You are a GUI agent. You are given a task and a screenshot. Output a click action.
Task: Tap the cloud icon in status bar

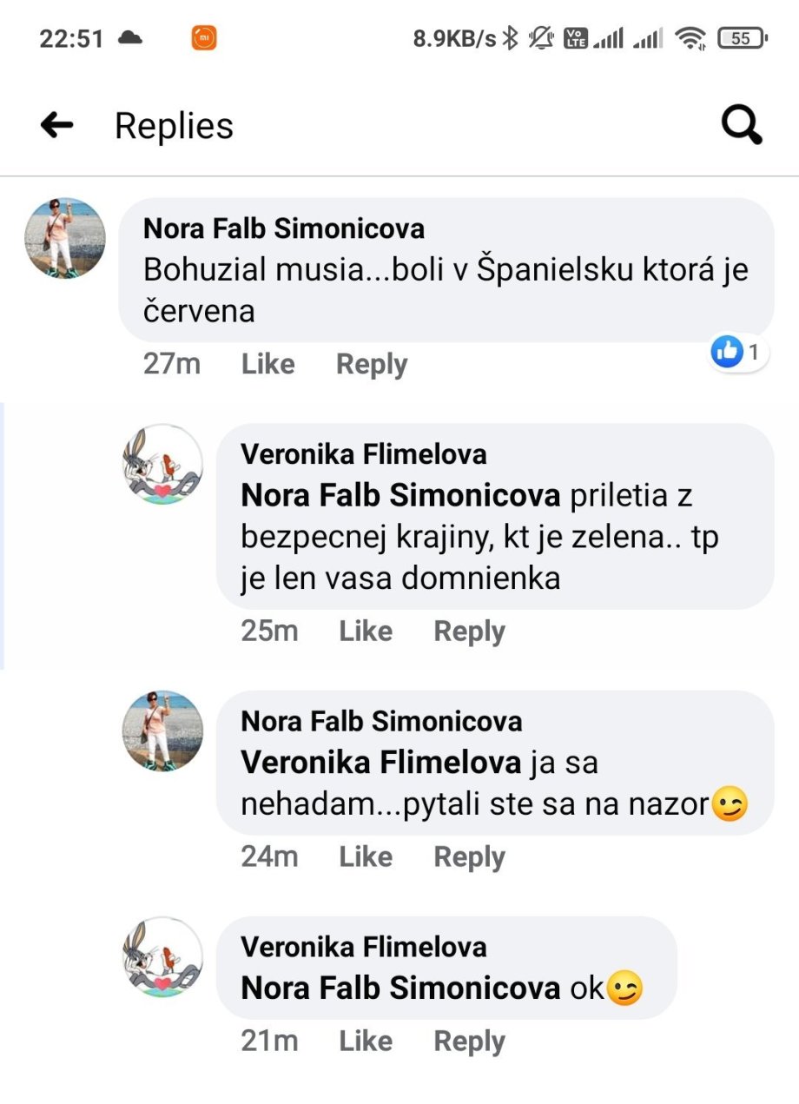coord(130,38)
